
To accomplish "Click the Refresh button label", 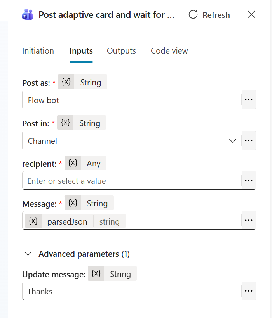I will [x=216, y=15].
